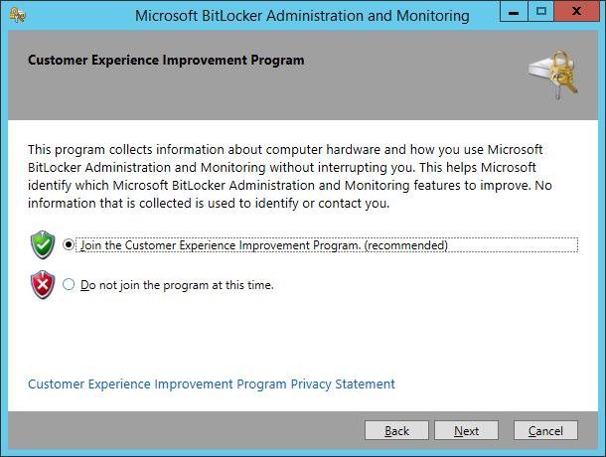
Task: Click the gray footer bar beside Back
Action: click(x=186, y=430)
